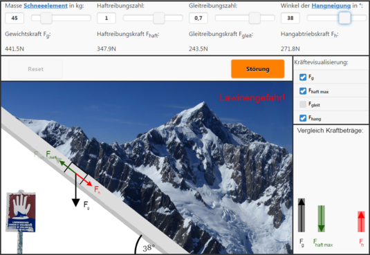Toggle the disabled Fgleit checkbox
The height and width of the screenshot is (255, 370).
[303, 104]
